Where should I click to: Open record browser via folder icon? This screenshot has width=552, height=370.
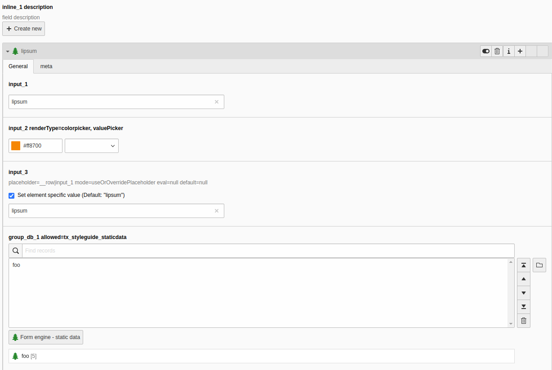(539, 265)
